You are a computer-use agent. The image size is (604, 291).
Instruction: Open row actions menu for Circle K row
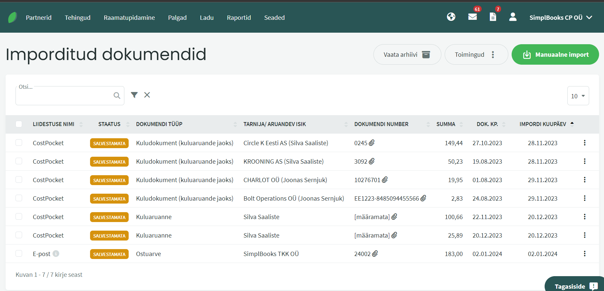(585, 143)
